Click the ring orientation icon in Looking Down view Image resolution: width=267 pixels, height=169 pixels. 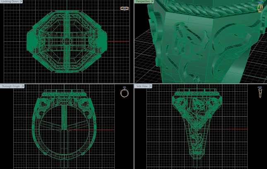pyautogui.click(x=125, y=8)
